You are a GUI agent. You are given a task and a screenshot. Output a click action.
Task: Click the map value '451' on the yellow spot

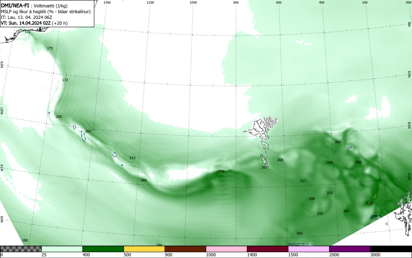tap(221, 171)
